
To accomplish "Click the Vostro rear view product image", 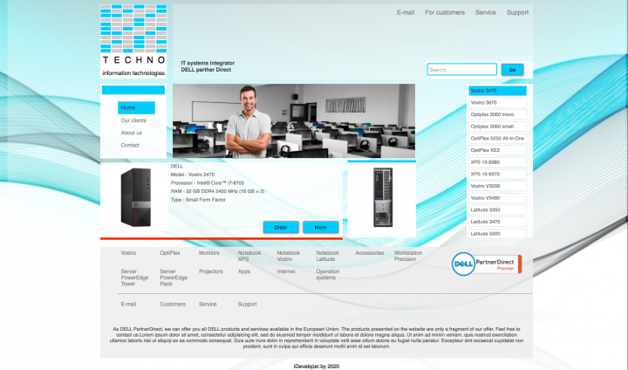I will [x=383, y=197].
